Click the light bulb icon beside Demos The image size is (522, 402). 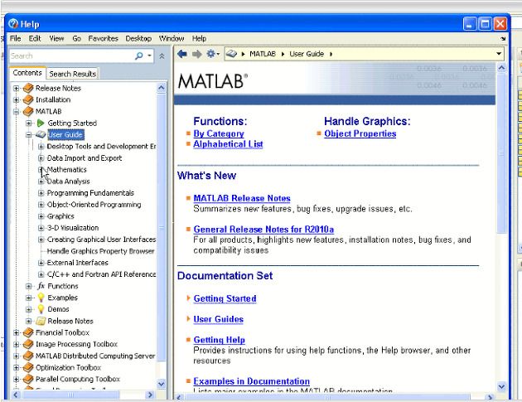(41, 309)
